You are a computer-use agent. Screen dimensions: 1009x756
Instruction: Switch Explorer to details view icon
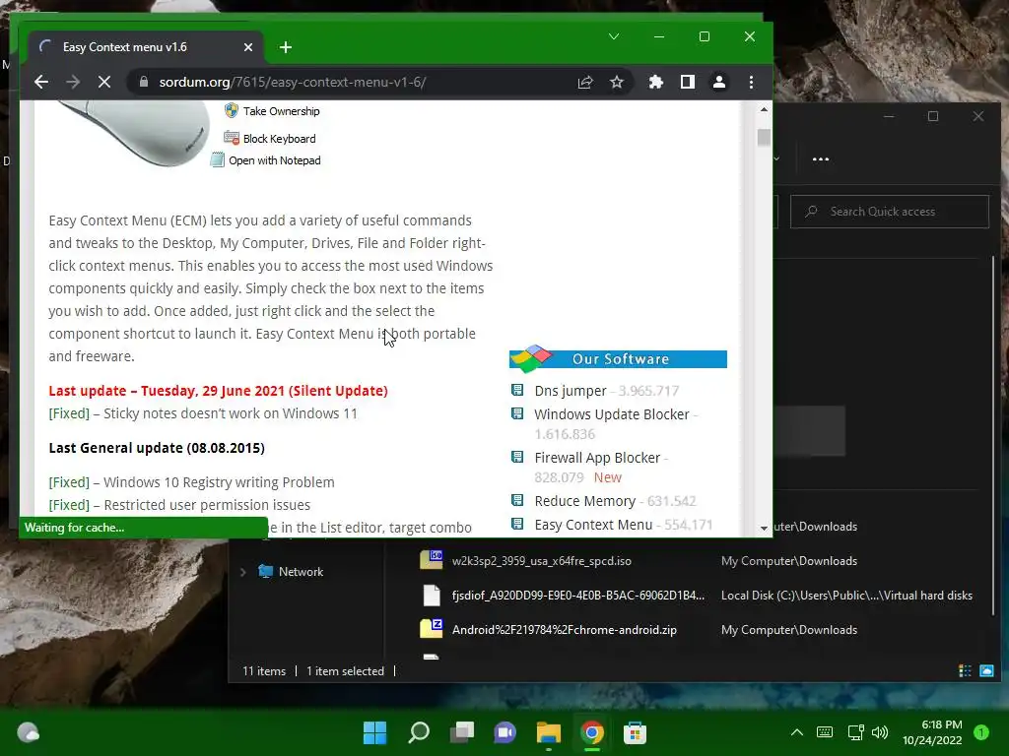pyautogui.click(x=965, y=670)
